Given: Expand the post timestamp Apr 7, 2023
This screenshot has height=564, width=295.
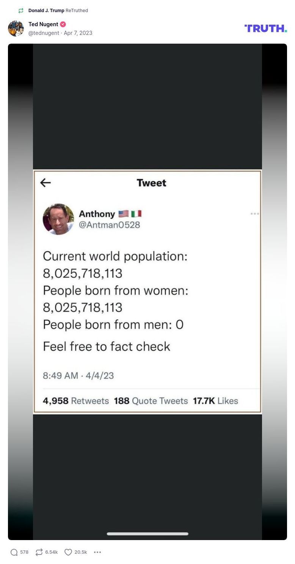Looking at the screenshot, I should point(78,33).
